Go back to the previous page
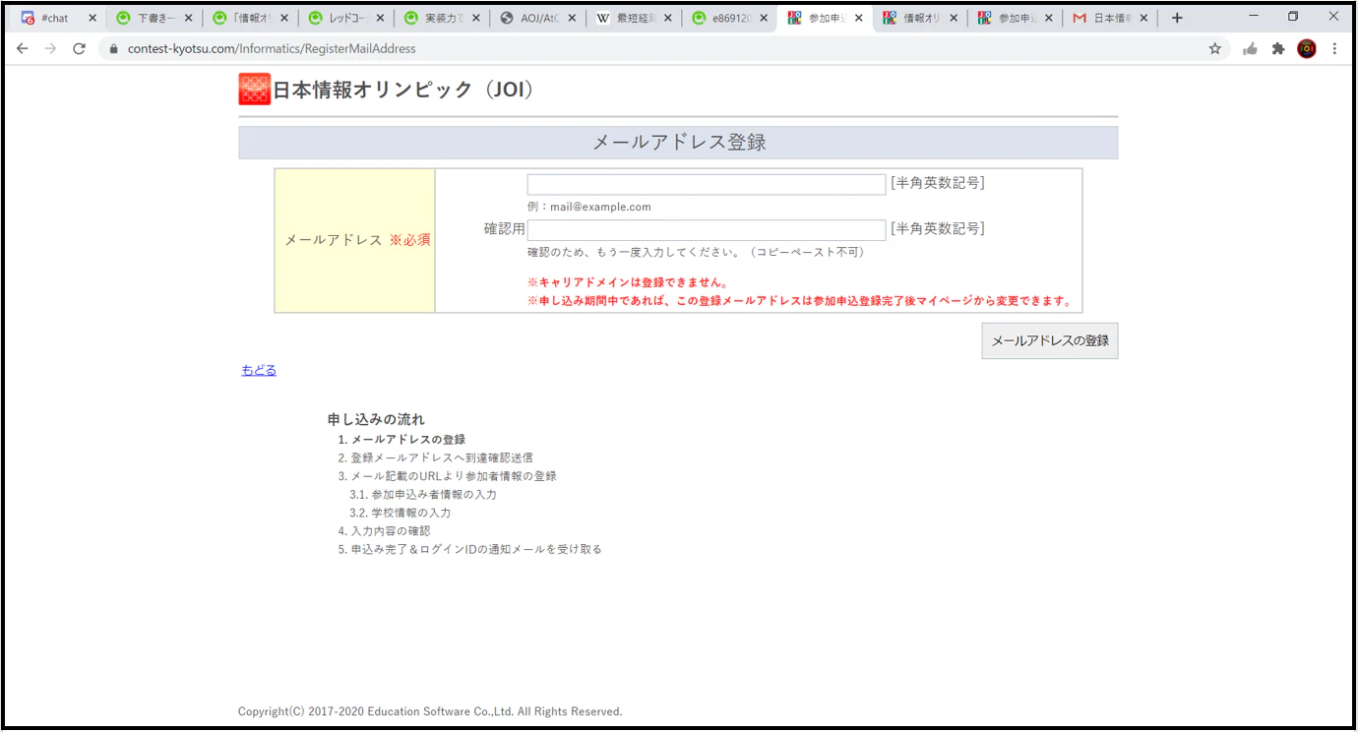 coord(22,48)
